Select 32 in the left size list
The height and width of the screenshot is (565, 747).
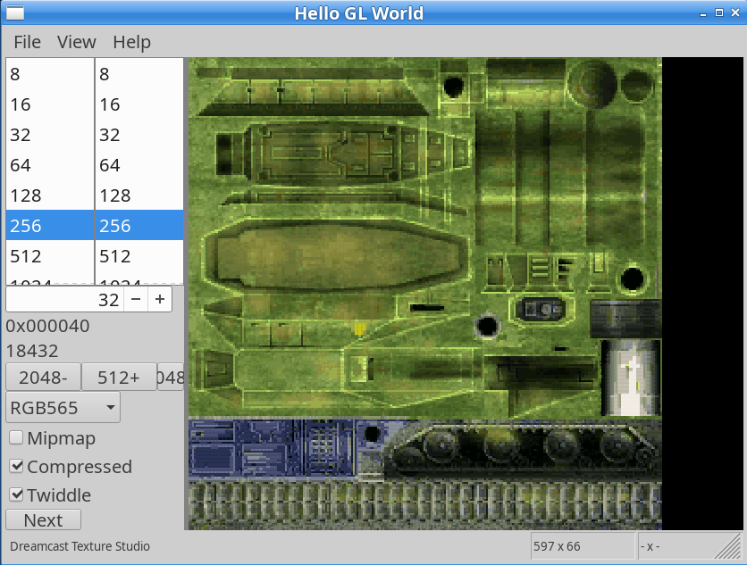[50, 135]
